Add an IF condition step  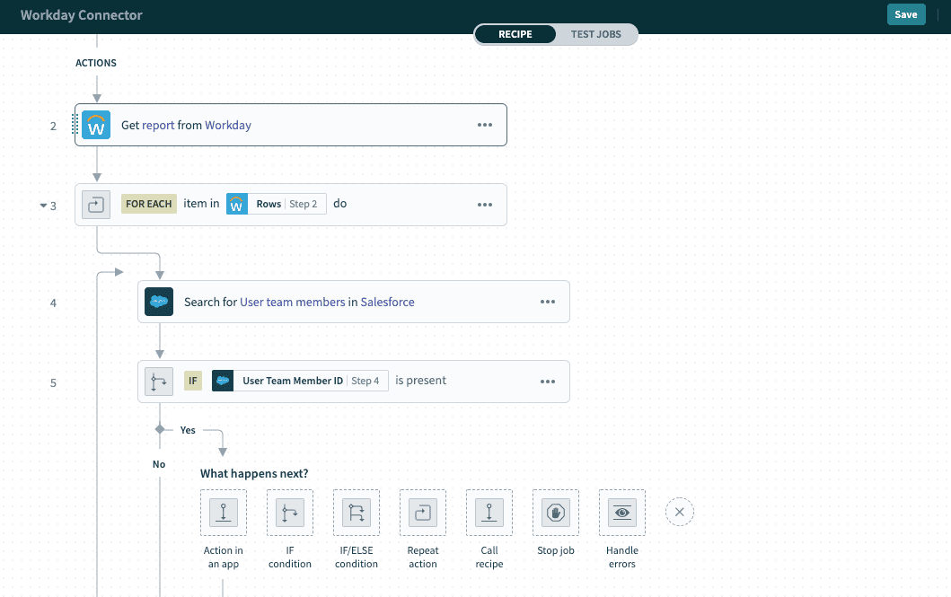pyautogui.click(x=290, y=513)
